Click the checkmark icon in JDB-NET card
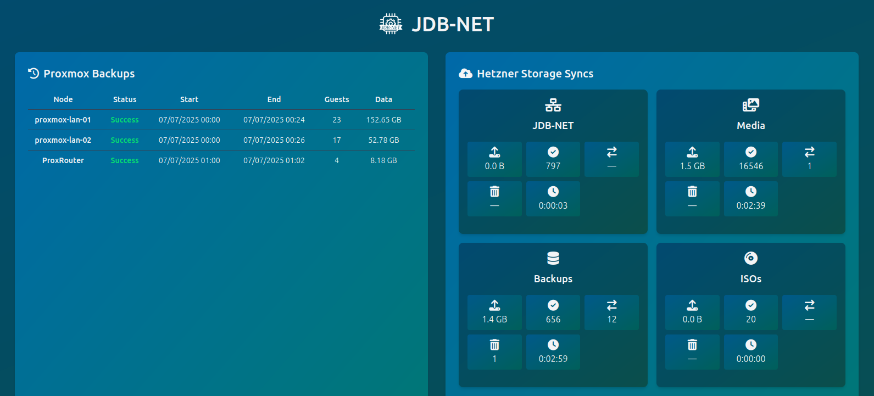The width and height of the screenshot is (874, 396). pos(553,152)
